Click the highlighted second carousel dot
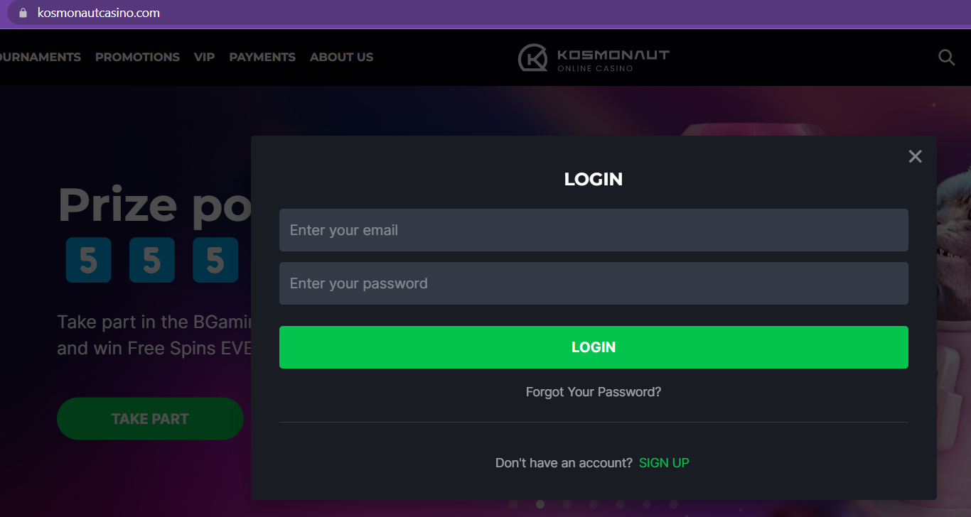The height and width of the screenshot is (517, 971). (540, 504)
